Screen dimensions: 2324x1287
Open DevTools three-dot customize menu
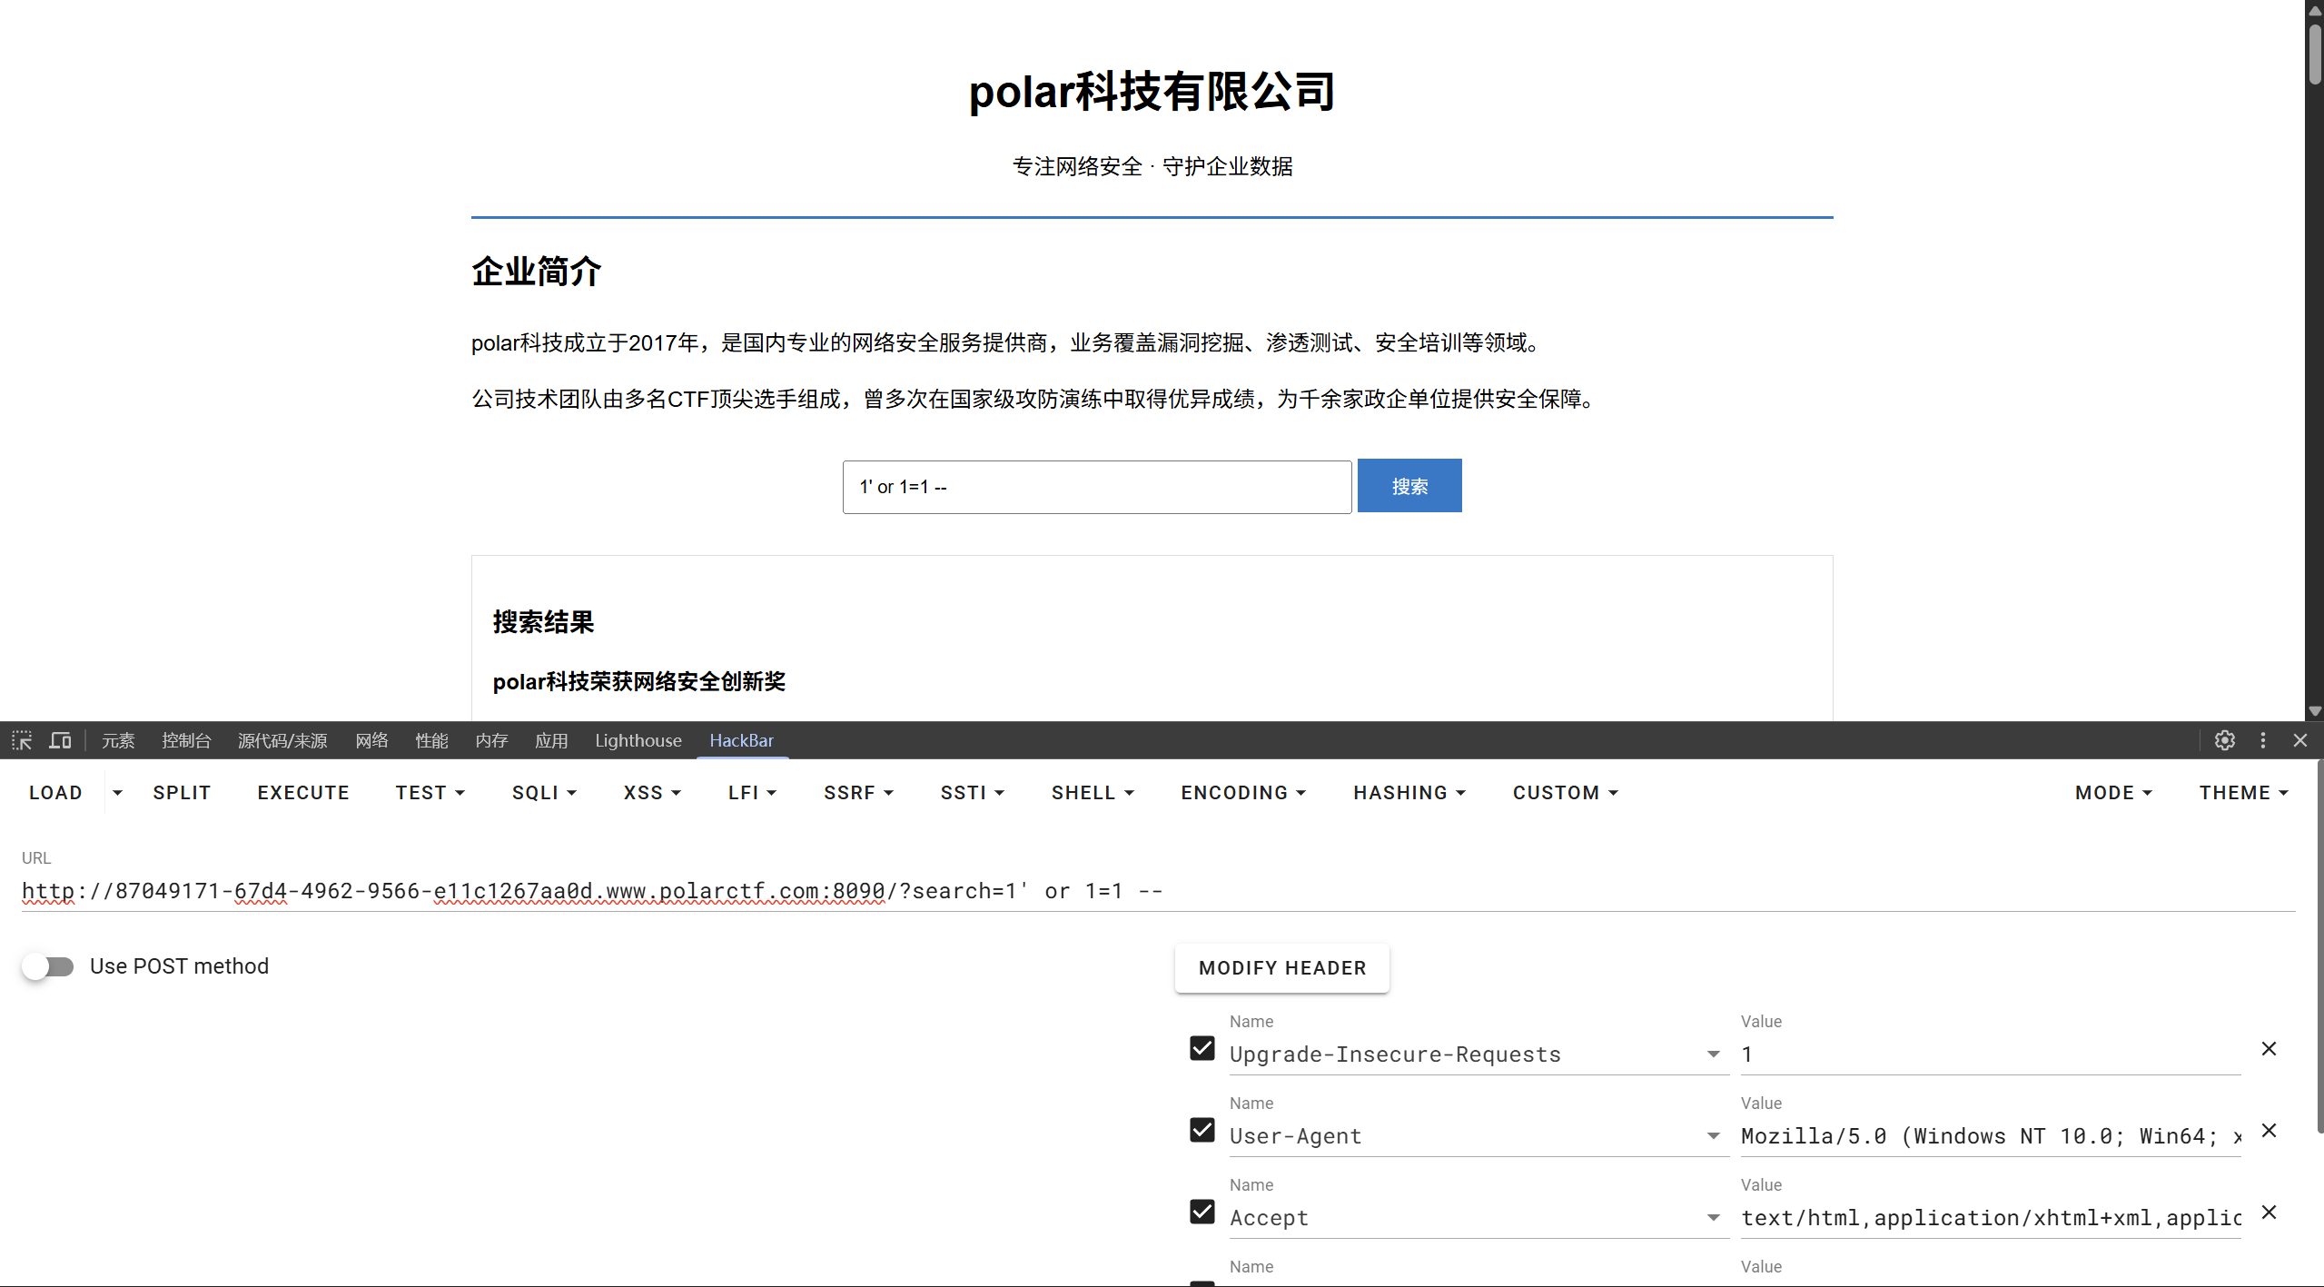tap(2262, 740)
